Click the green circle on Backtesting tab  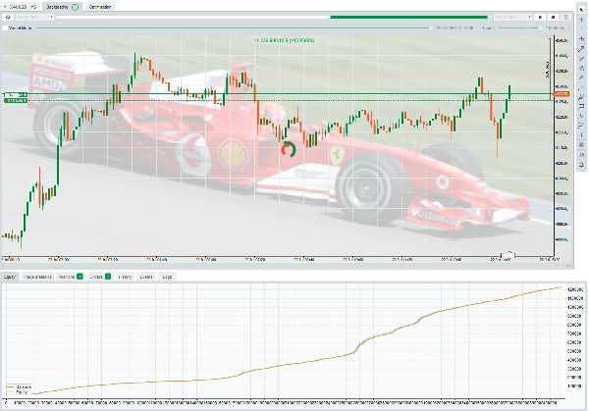click(76, 7)
